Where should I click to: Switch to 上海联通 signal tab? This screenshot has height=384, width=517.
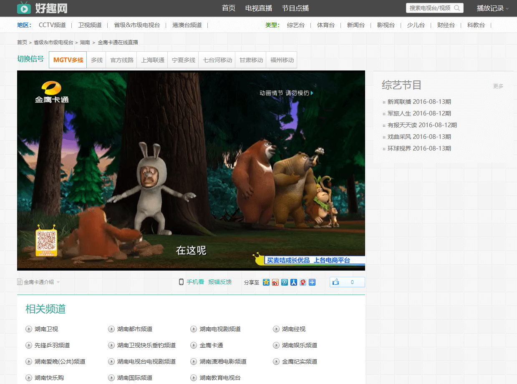(153, 60)
